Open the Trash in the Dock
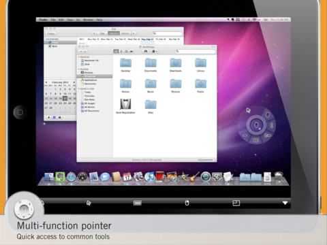 279,176
